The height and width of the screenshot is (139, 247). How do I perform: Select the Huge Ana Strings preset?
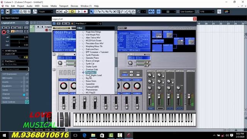(93, 32)
